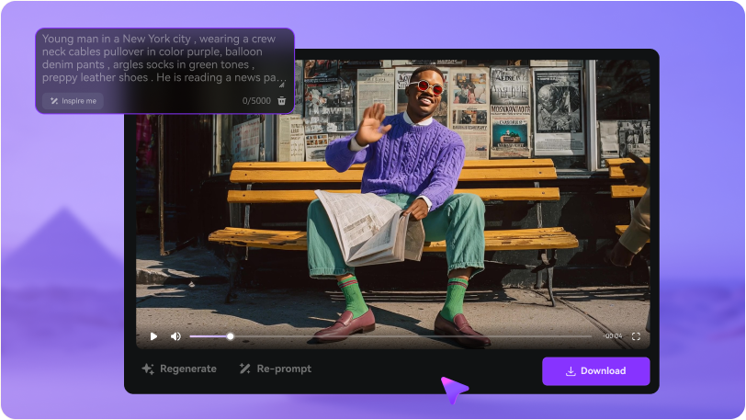Play the generated video

pyautogui.click(x=153, y=336)
